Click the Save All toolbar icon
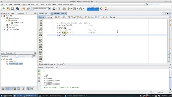Image resolution: width=172 pixels, height=97 pixels. tap(17, 9)
